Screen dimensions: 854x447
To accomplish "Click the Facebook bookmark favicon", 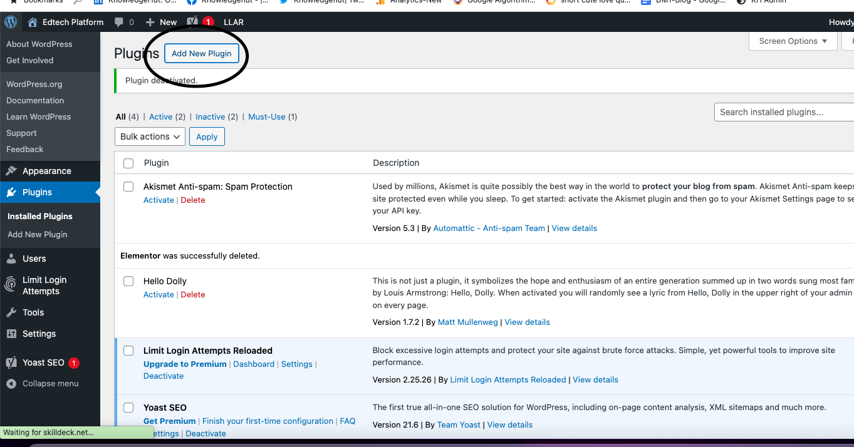I will pos(192,2).
